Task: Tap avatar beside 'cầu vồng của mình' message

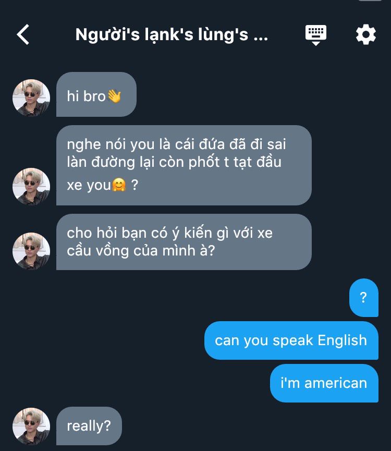Action: [31, 251]
